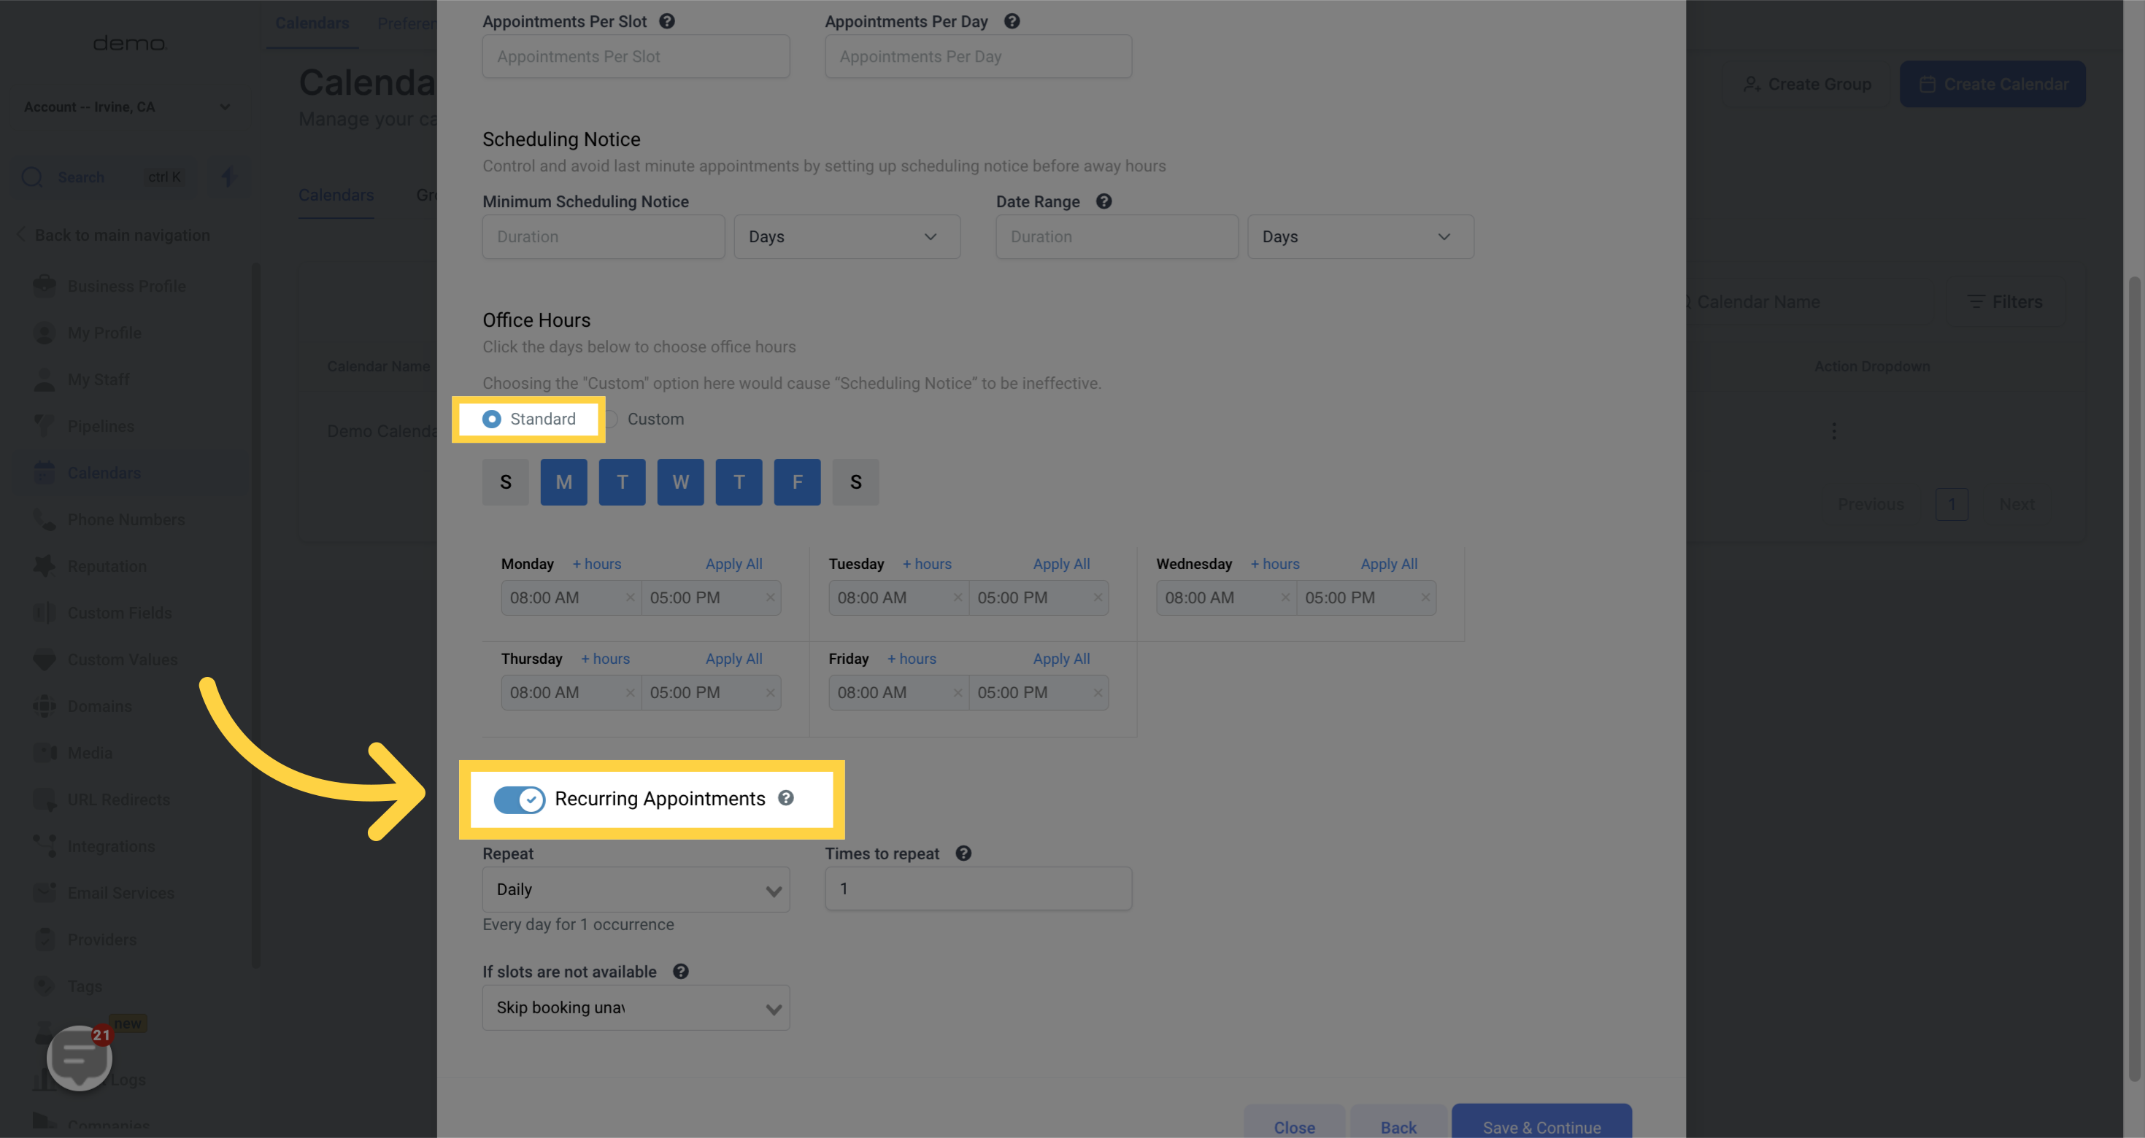Click the Appointments Per Day help icon
Screen dimensions: 2145x1138
(x=1012, y=22)
